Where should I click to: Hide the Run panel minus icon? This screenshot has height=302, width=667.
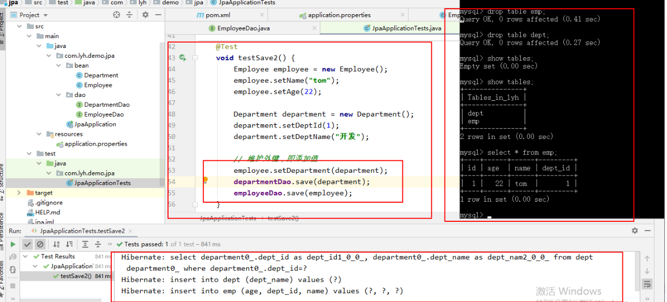(x=647, y=231)
